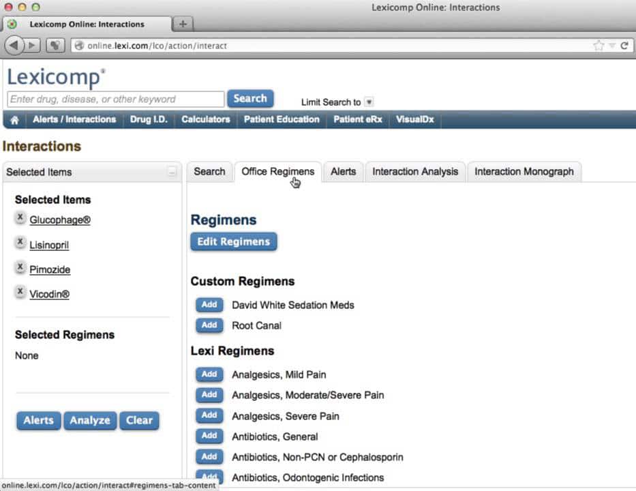Click the Root Canal regimen name
The height and width of the screenshot is (491, 636).
pos(256,325)
